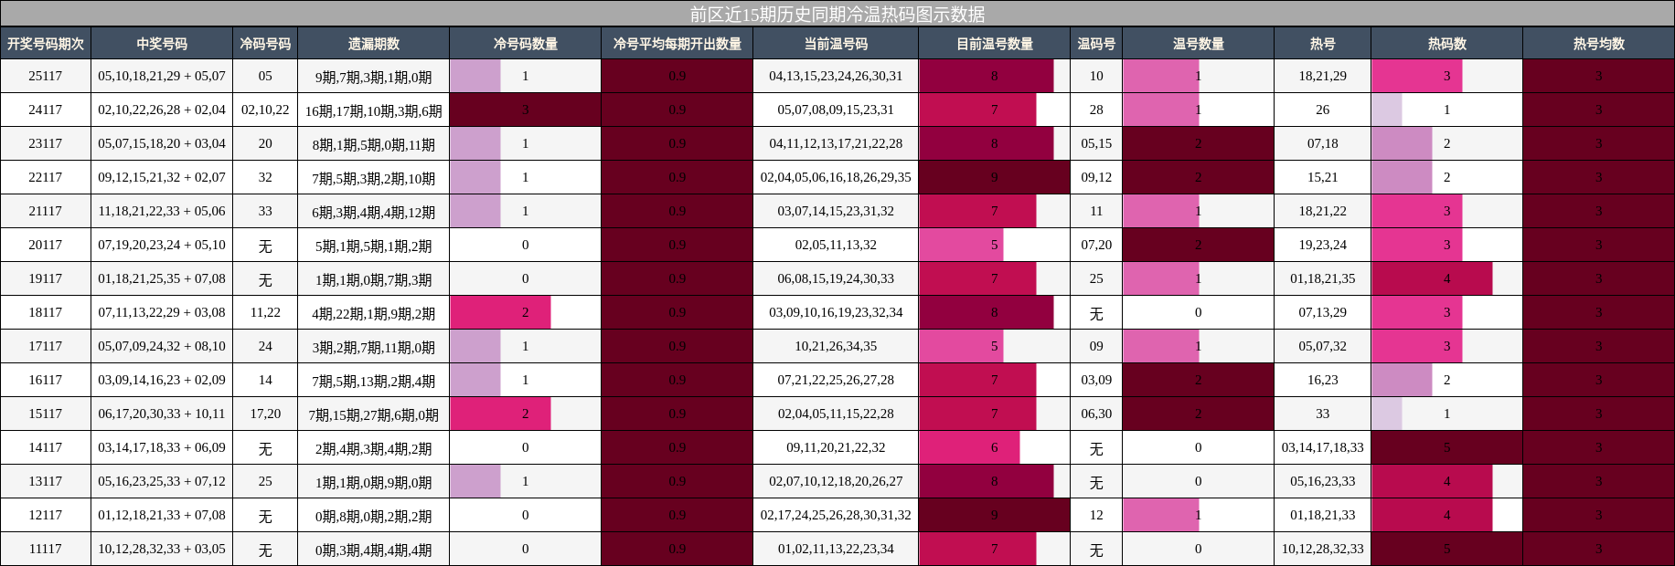Click hot numbers cell 01,18,21,35

[x=1322, y=278]
